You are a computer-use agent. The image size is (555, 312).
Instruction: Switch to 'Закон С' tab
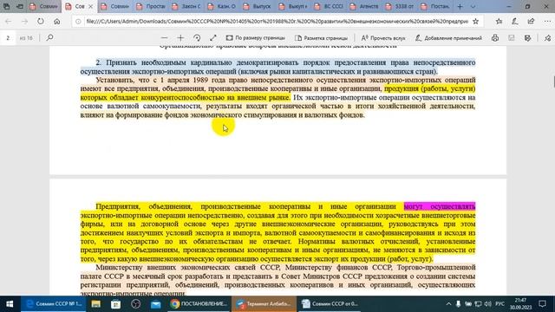coord(186,6)
